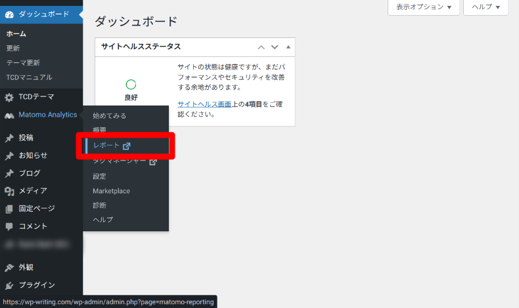The width and height of the screenshot is (519, 308).
Task: Click the TCDテーマ gear icon
Action: tap(9, 97)
